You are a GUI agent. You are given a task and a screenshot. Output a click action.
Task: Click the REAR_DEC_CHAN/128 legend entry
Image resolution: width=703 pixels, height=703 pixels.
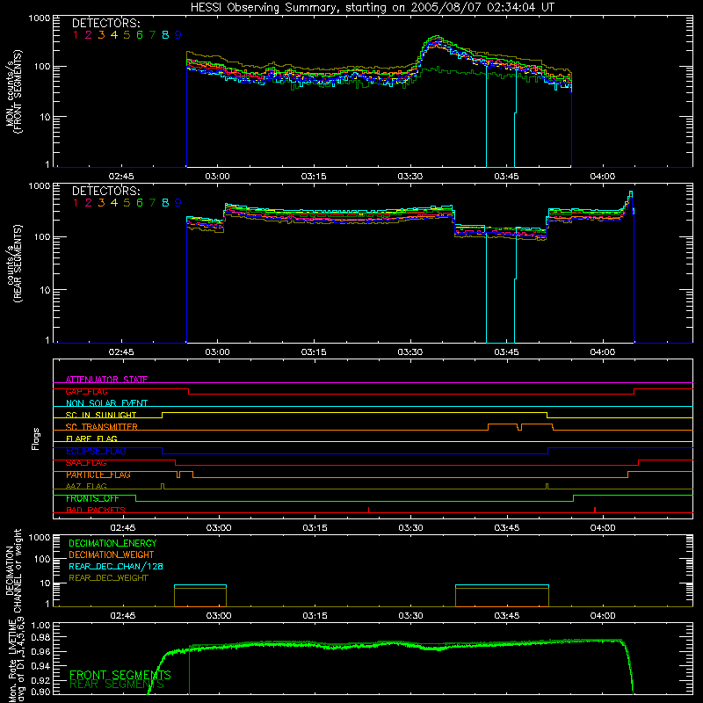(x=116, y=566)
